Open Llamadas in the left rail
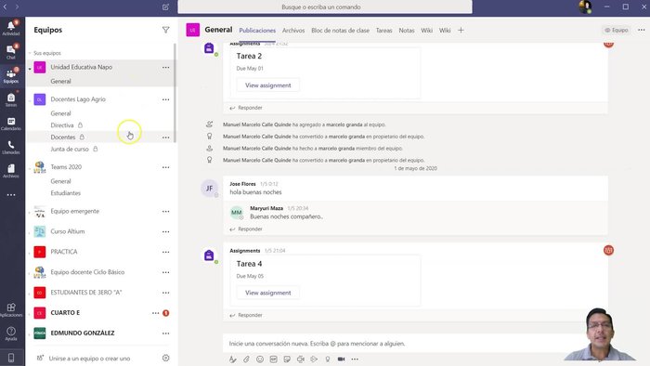650x366 pixels. (11, 147)
